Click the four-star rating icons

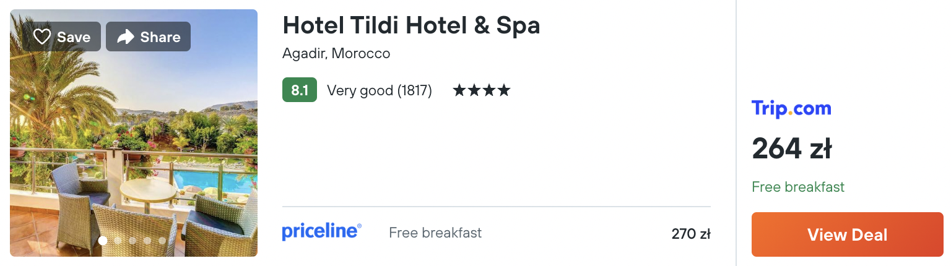tap(482, 91)
